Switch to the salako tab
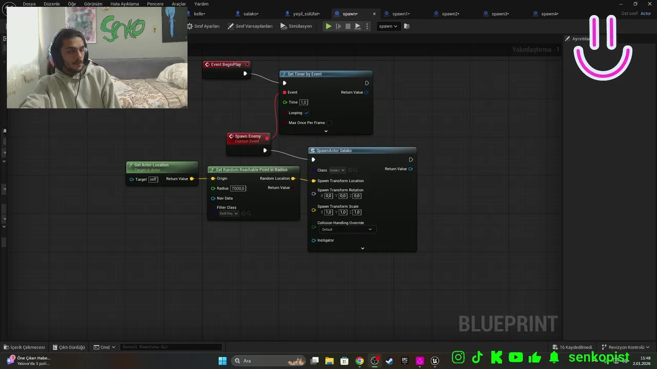The height and width of the screenshot is (369, 657). pyautogui.click(x=251, y=14)
